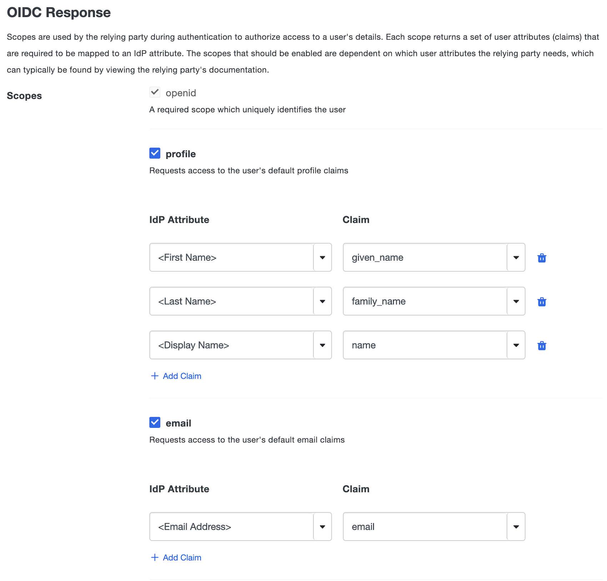607x581 pixels.
Task: Expand the name claim dropdown
Action: tap(516, 345)
